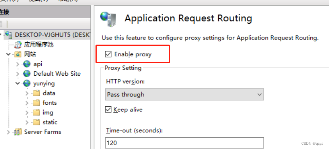This screenshot has width=329, height=149.
Task: Uncheck the Enable proxy checkbox
Action: coord(108,54)
